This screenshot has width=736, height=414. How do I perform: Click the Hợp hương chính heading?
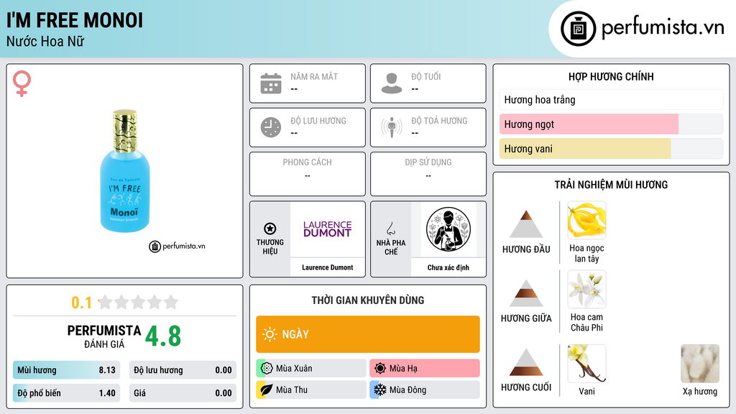(611, 76)
